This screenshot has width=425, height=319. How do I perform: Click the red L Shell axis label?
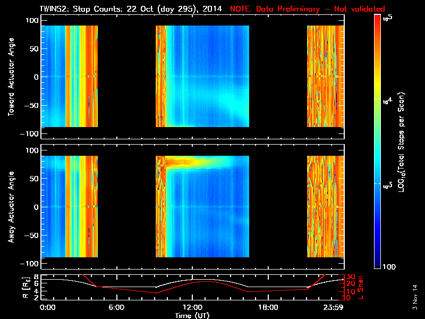coord(361,287)
